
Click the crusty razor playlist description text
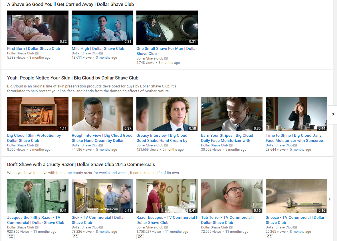[93, 173]
